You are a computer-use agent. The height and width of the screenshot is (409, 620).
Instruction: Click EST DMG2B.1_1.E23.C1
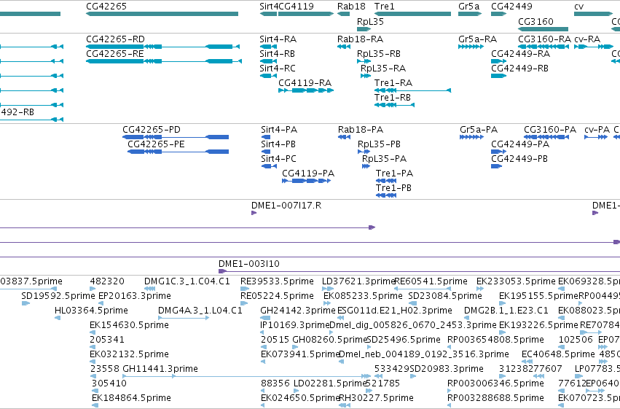click(506, 311)
